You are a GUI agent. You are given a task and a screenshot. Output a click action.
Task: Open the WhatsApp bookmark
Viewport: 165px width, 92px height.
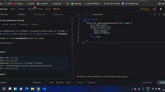tap(76, 4)
